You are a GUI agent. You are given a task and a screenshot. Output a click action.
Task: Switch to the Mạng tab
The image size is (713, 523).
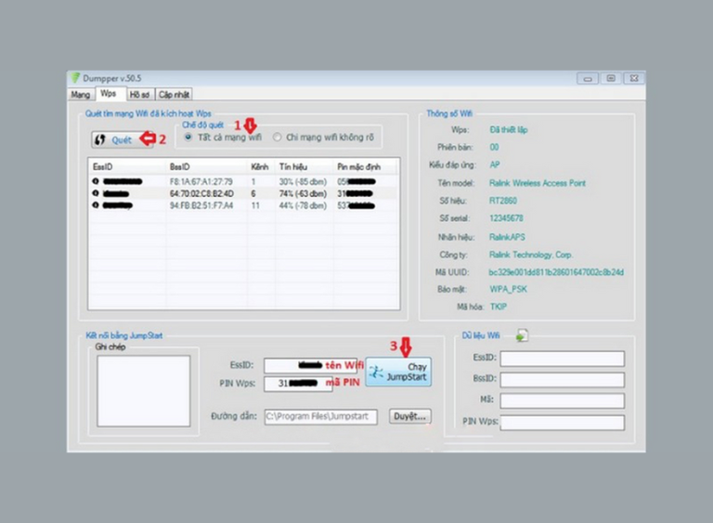pyautogui.click(x=81, y=95)
